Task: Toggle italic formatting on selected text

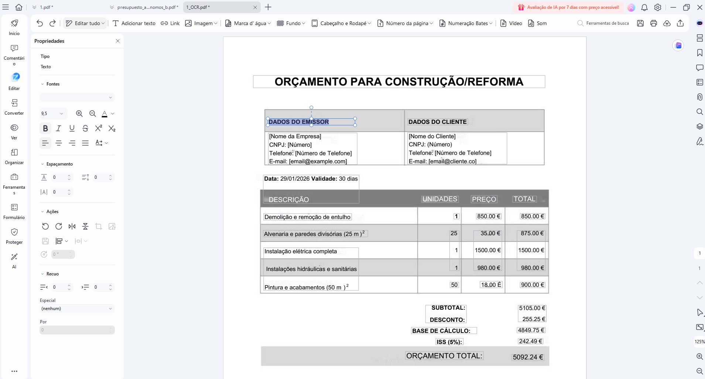Action: pos(58,128)
